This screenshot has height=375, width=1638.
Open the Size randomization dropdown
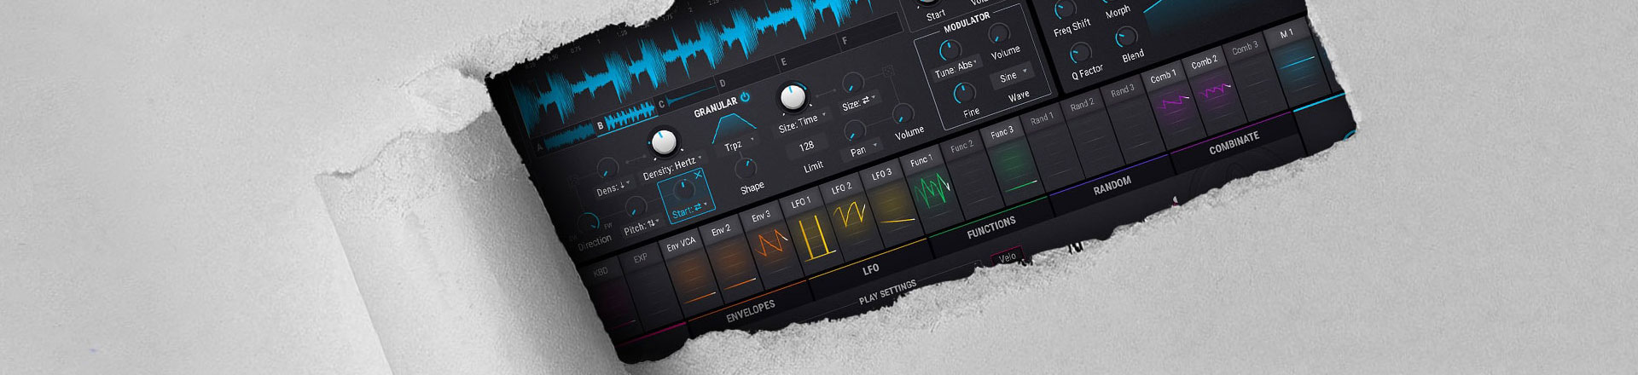tap(859, 103)
